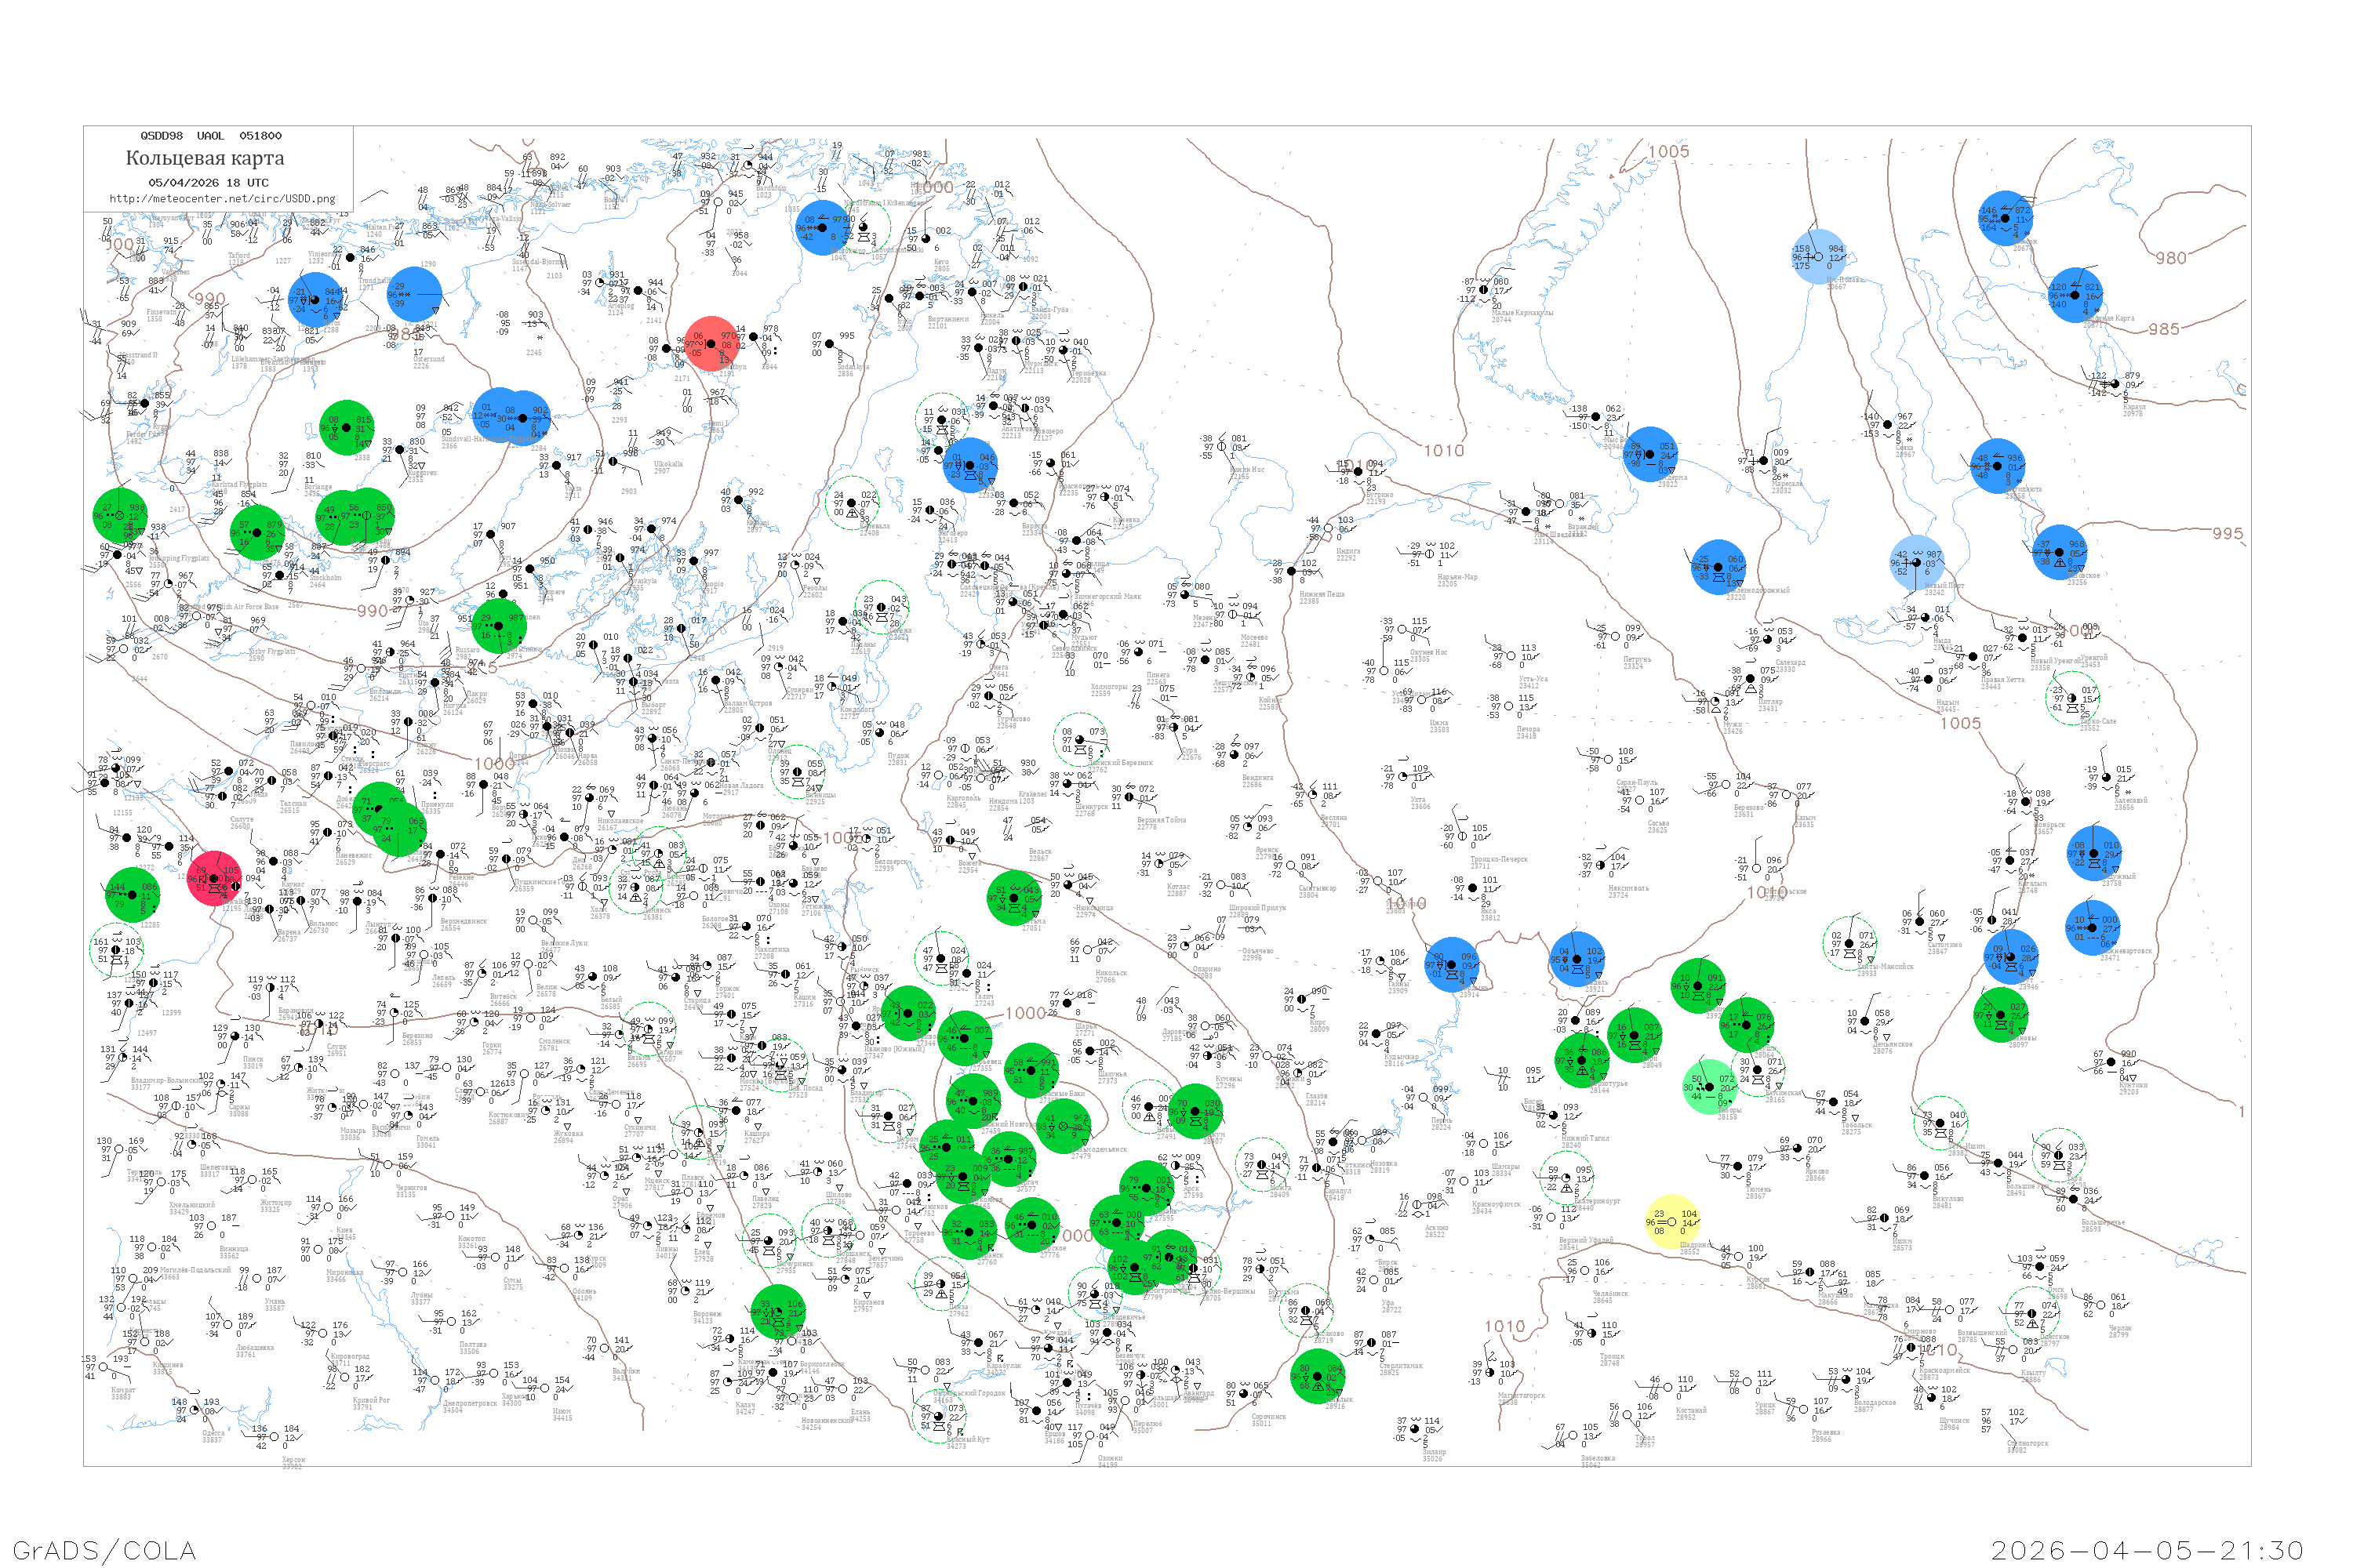2353x1568 pixels.
Task: Click the QSDD98 UAOL 051800 header
Action: (210, 136)
